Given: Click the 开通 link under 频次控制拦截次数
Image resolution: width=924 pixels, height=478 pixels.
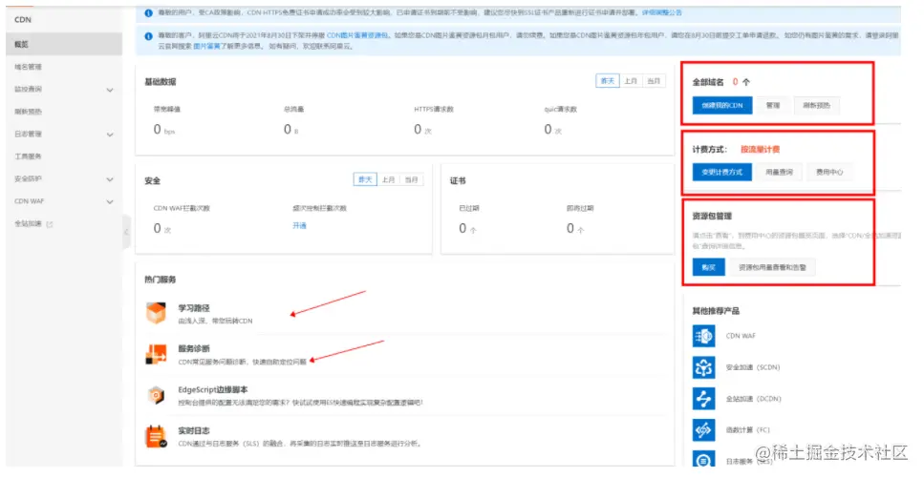Looking at the screenshot, I should point(299,225).
